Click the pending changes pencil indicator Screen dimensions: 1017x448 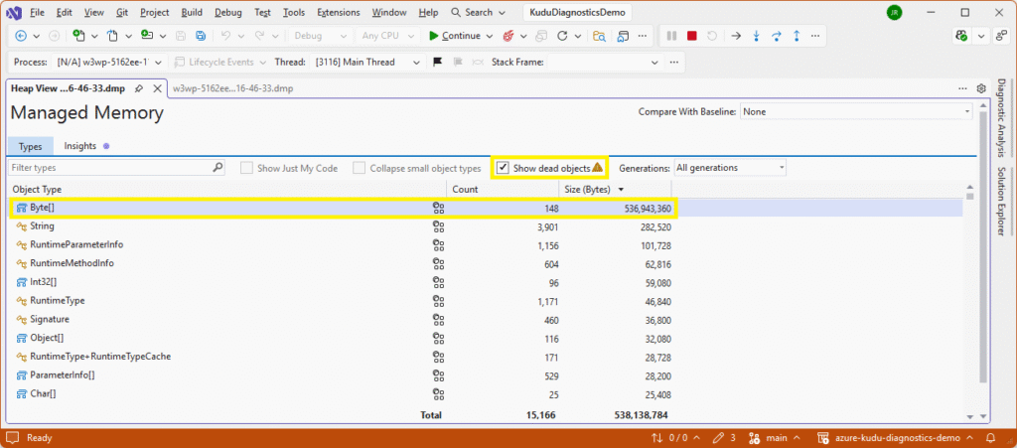tap(723, 438)
